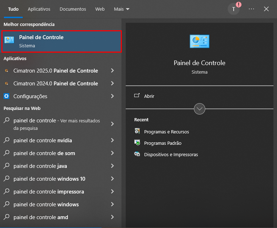Switch to the Documentos tab
This screenshot has width=277, height=228.
(73, 9)
